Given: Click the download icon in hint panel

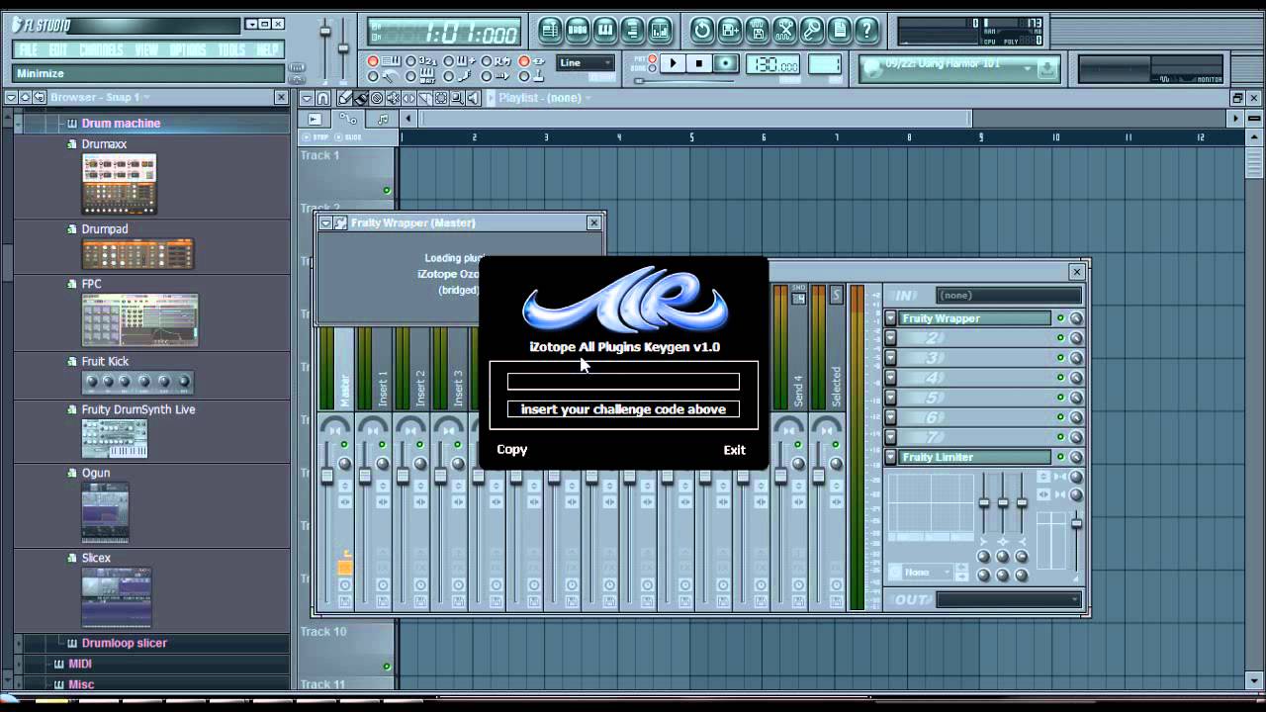Looking at the screenshot, I should coord(1046,68).
